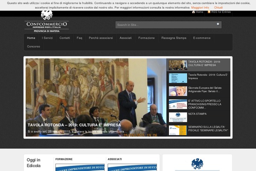Go to Home menu item

[31, 38]
